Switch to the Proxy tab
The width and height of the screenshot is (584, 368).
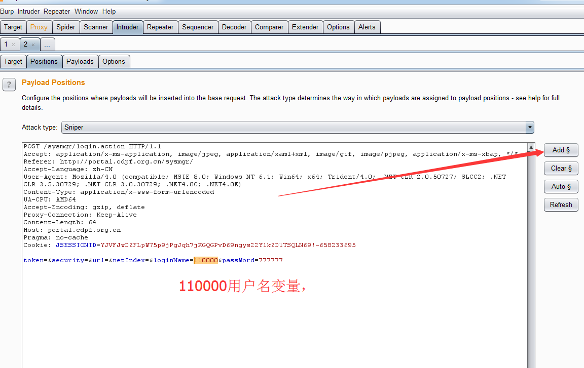(39, 27)
